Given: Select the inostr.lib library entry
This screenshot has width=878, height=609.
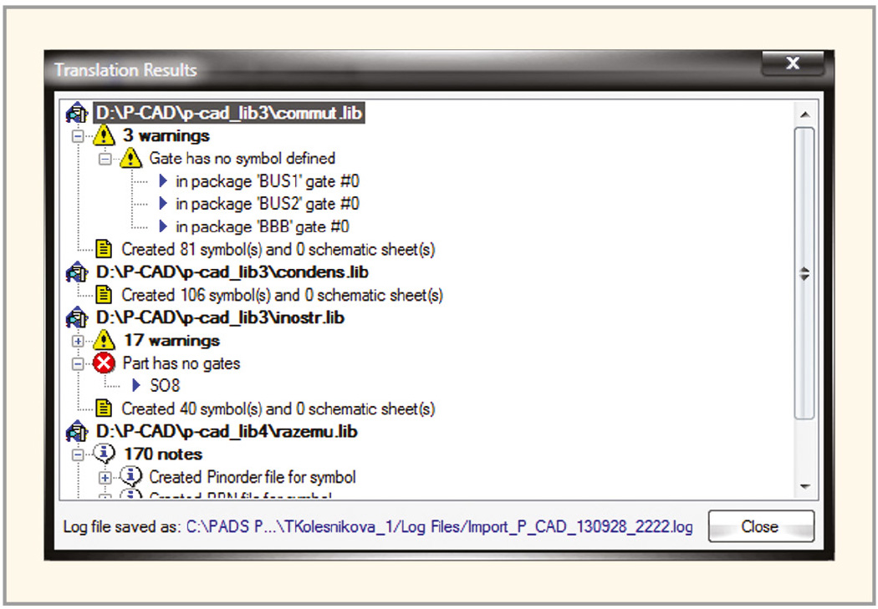Looking at the screenshot, I should pos(220,318).
